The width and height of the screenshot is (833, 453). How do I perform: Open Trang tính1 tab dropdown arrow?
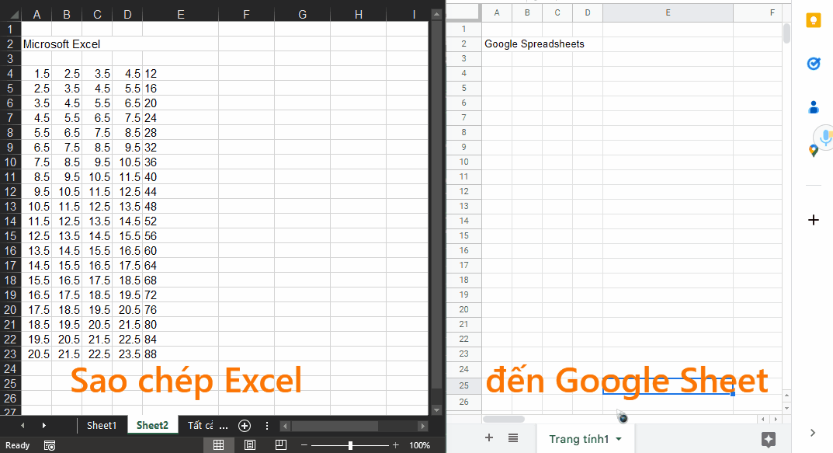point(619,439)
